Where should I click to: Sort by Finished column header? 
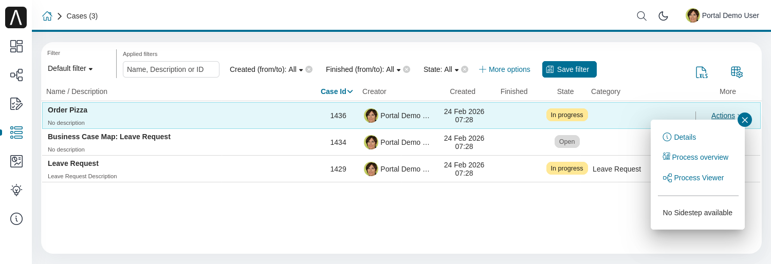[514, 91]
